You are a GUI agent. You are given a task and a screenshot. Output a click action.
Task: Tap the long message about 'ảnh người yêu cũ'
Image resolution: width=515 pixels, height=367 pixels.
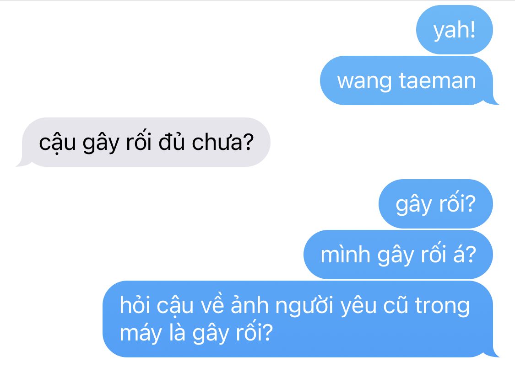coord(298,319)
